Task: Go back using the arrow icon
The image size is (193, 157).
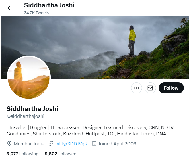Action: (10, 8)
